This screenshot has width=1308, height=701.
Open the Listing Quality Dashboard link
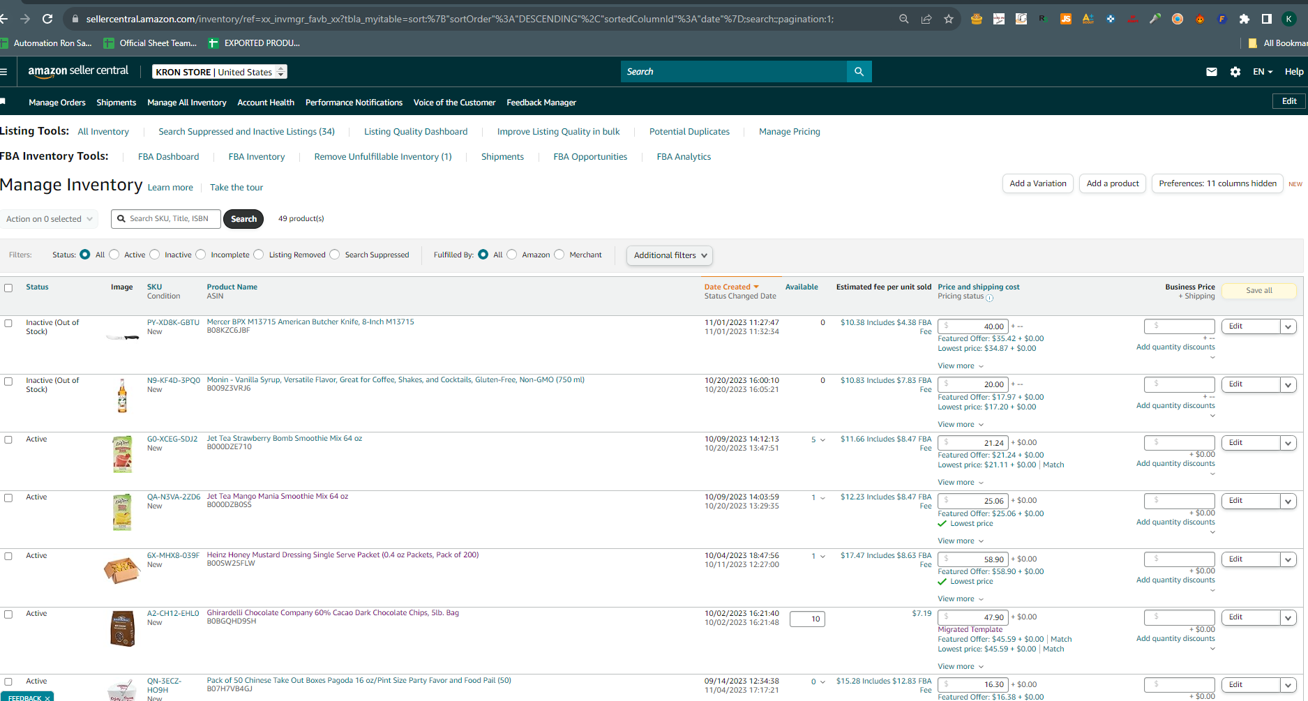(x=416, y=132)
